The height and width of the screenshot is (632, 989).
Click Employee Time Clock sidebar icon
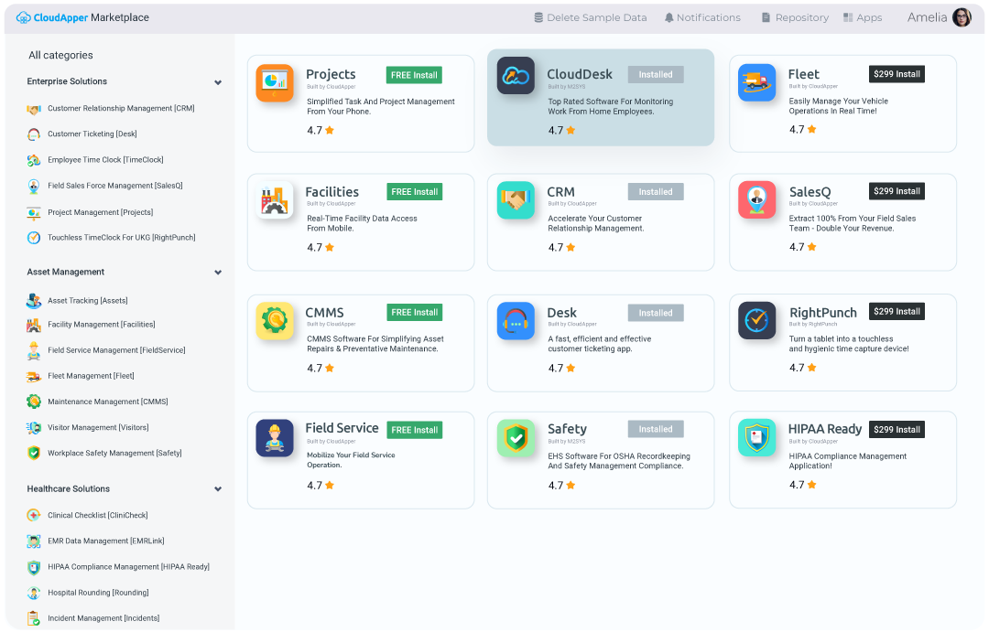coord(34,160)
